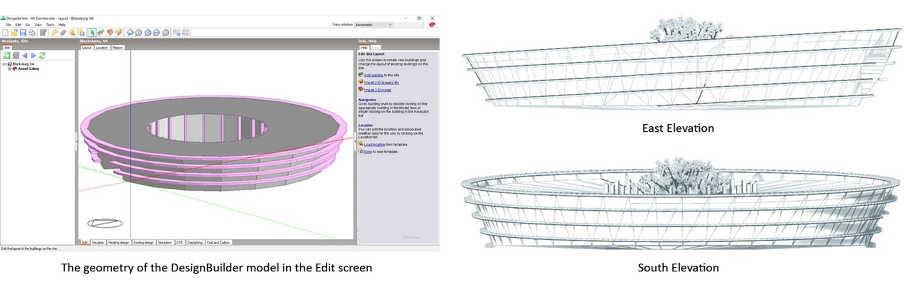Switch to the Layout tab
The height and width of the screenshot is (287, 906).
tap(87, 48)
